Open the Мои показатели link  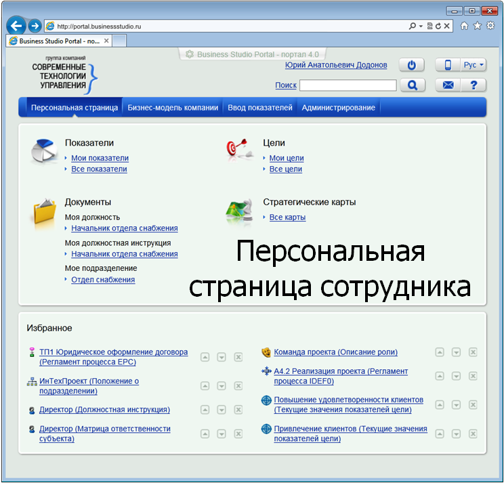(x=100, y=158)
